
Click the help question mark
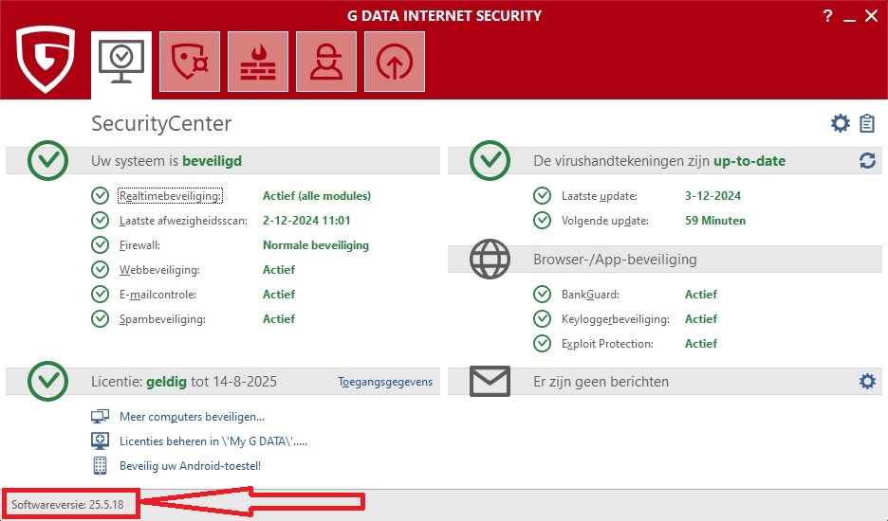[x=827, y=16]
